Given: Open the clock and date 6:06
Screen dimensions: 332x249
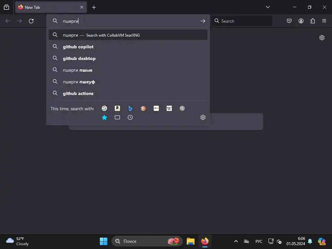Looking at the screenshot, I should (x=296, y=241).
